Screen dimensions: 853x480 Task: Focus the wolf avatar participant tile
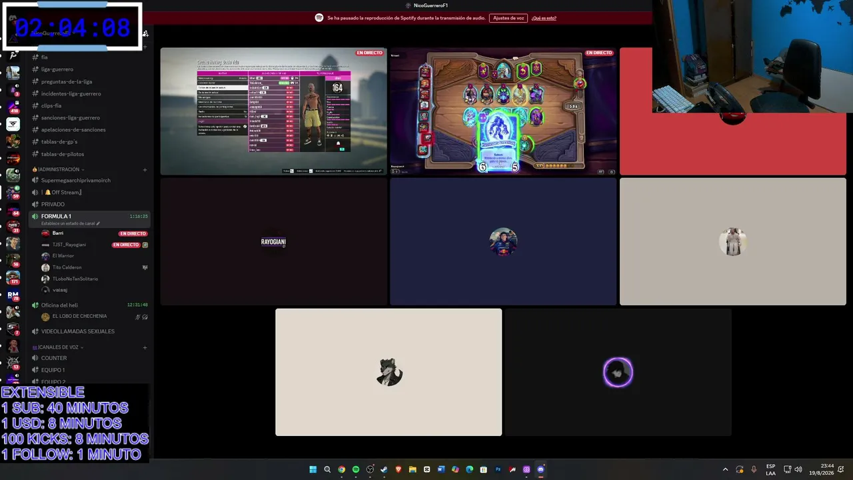click(x=389, y=372)
